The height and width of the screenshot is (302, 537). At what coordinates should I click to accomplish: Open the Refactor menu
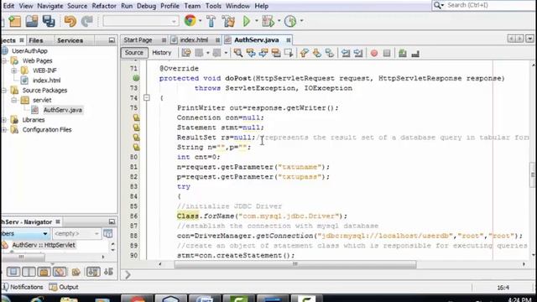[x=104, y=6]
